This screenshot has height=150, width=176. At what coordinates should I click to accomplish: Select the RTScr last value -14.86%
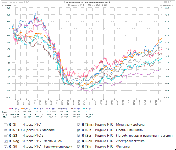point(27,112)
